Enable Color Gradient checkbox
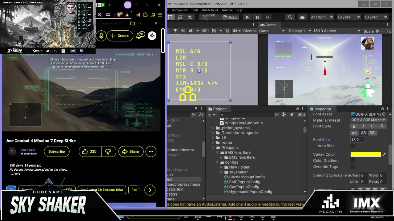394x221 pixels. click(352, 161)
